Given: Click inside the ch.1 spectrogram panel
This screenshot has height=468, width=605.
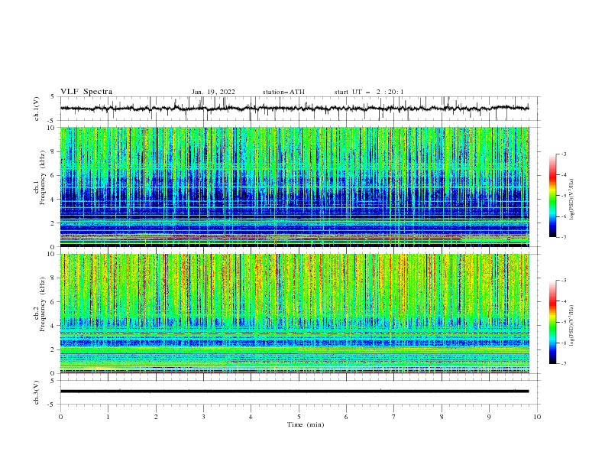Looking at the screenshot, I should [294, 187].
